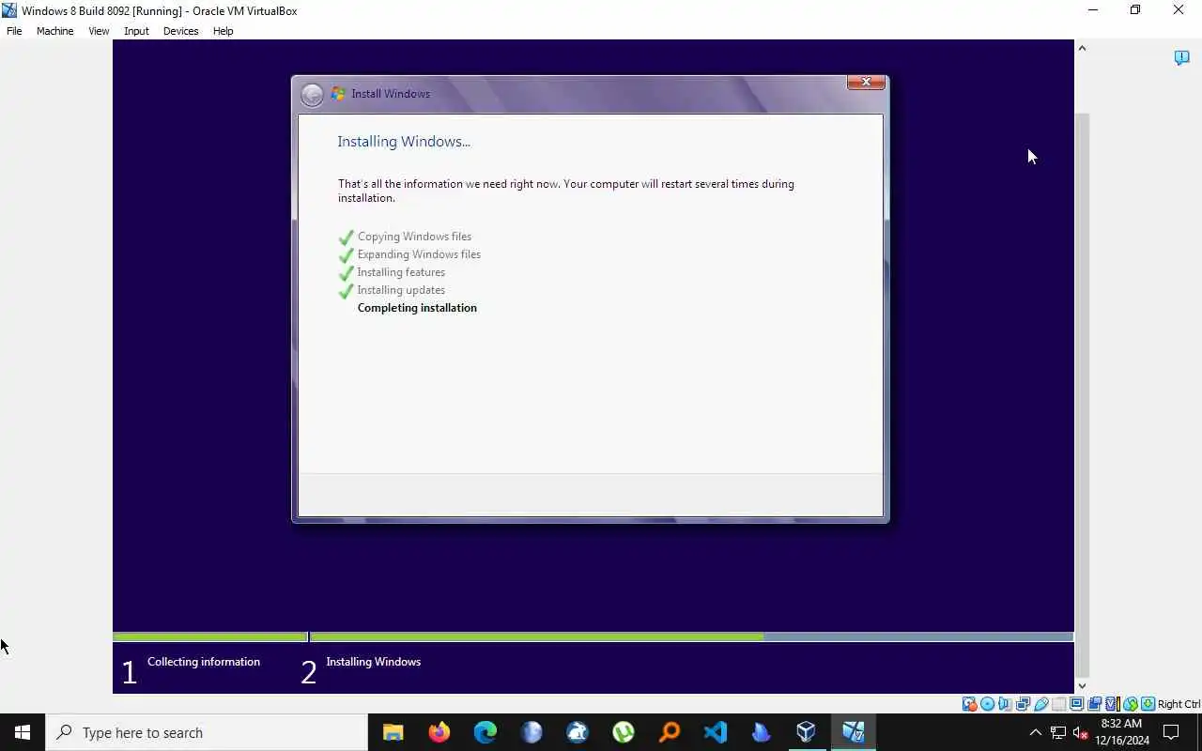Click the keyboard capture green arrow icon
This screenshot has width=1202, height=751.
point(1148,704)
